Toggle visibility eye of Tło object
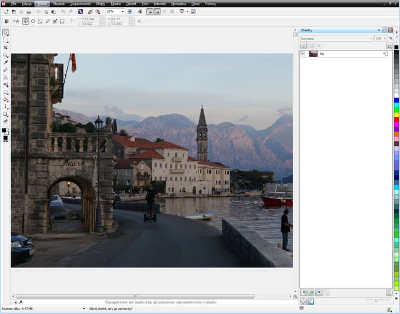The width and height of the screenshot is (400, 314). [x=302, y=54]
